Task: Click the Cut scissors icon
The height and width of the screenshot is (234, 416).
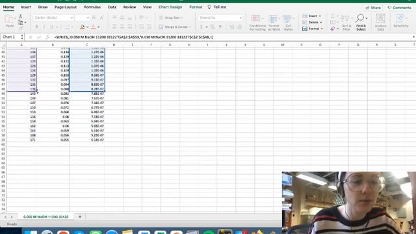Action: (x=20, y=16)
